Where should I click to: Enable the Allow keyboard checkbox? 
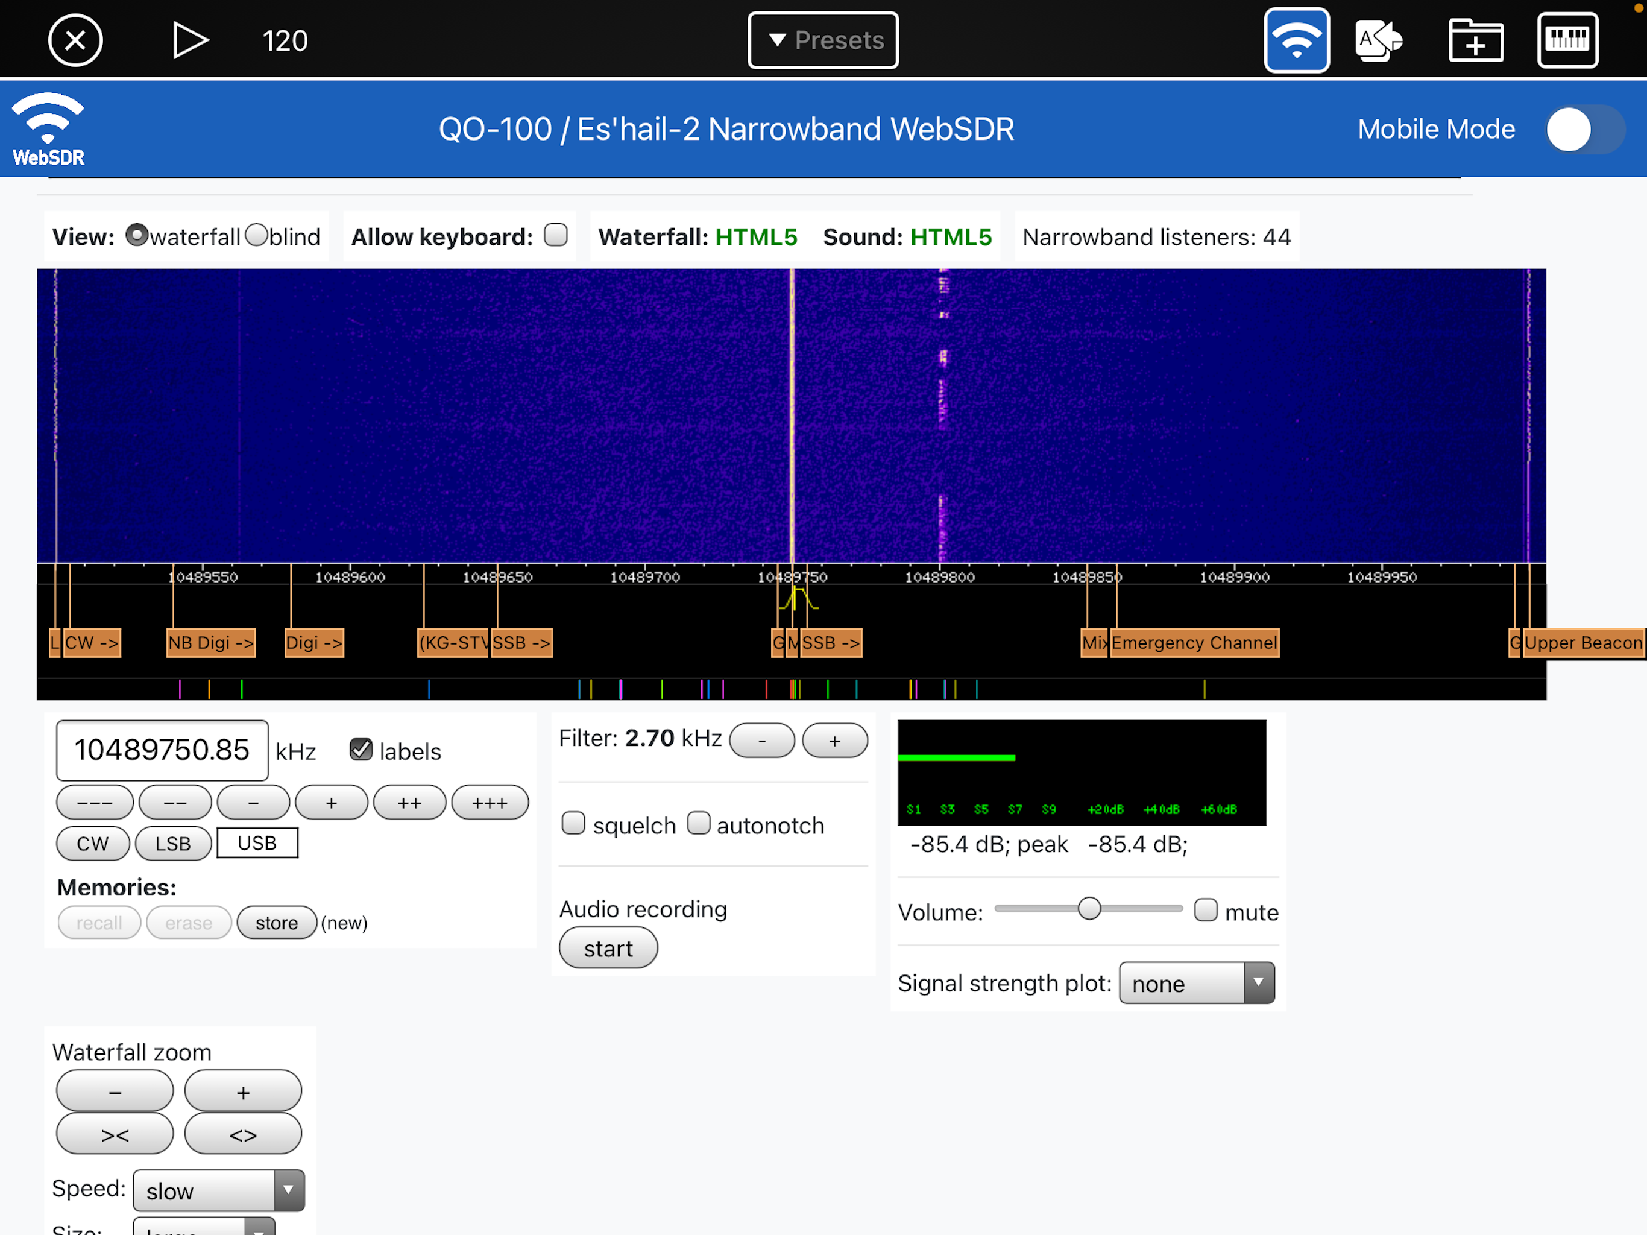point(555,235)
